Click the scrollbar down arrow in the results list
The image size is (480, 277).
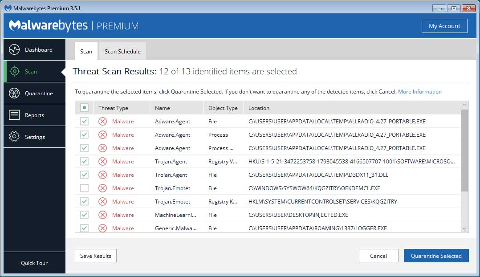coord(464,228)
